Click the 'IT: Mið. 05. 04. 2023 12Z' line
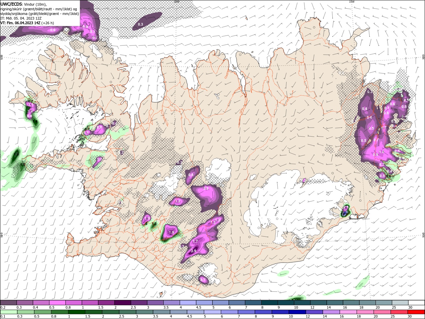 (21, 18)
